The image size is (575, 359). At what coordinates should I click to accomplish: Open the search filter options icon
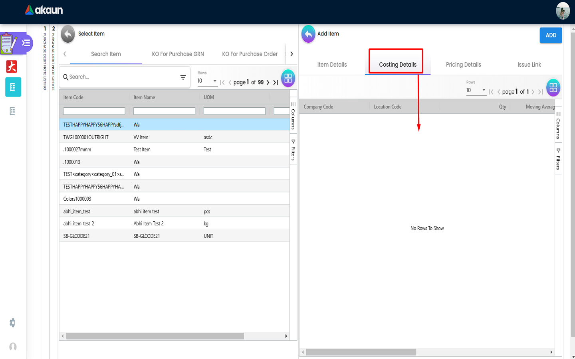pyautogui.click(x=183, y=77)
